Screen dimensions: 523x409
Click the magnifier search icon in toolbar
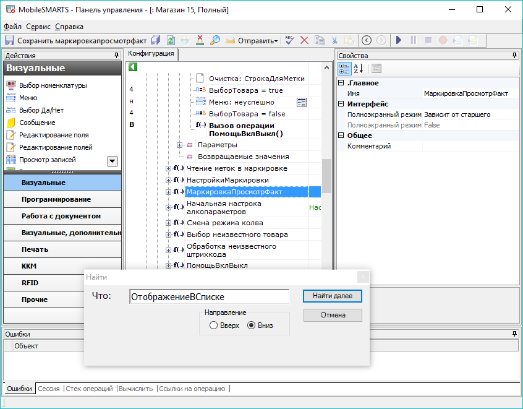coord(215,40)
